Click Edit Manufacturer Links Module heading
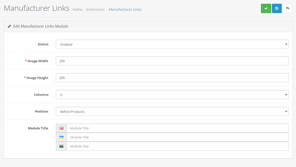The width and height of the screenshot is (296, 167). 41,26
